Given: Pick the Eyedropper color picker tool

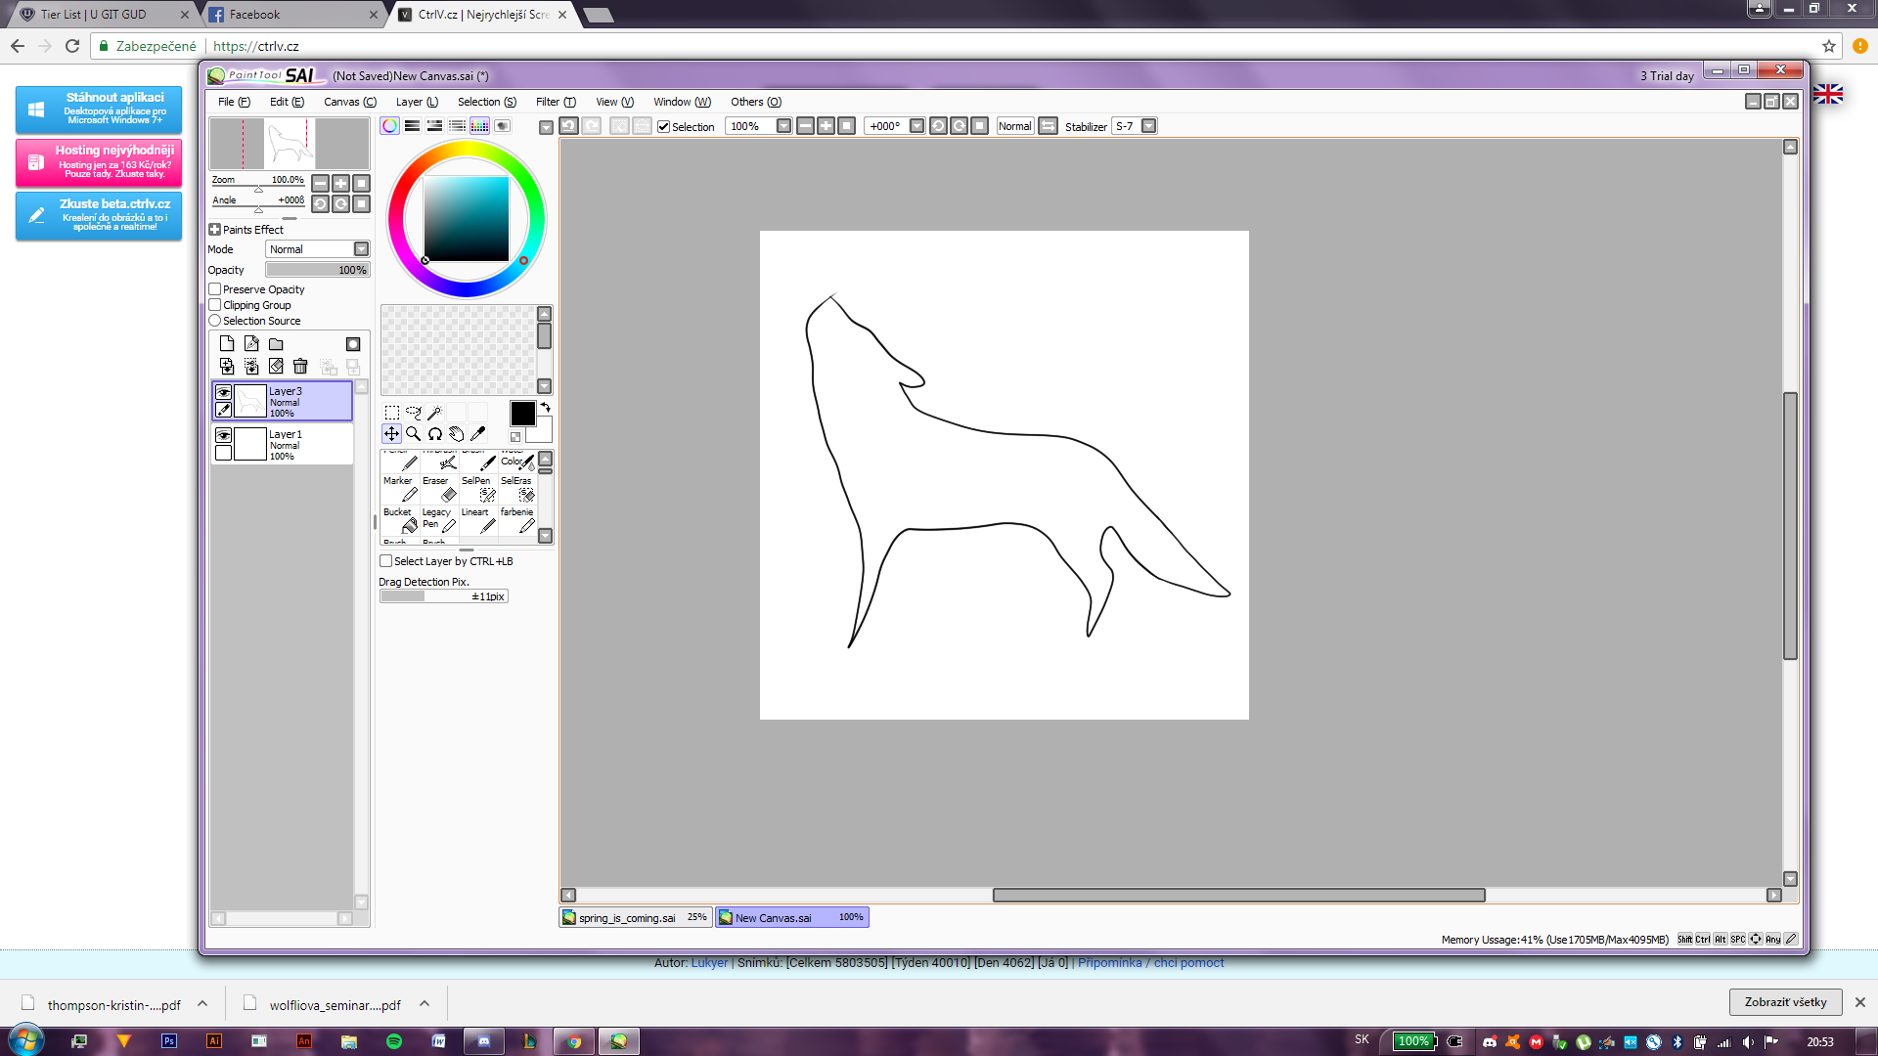Looking at the screenshot, I should 478,434.
